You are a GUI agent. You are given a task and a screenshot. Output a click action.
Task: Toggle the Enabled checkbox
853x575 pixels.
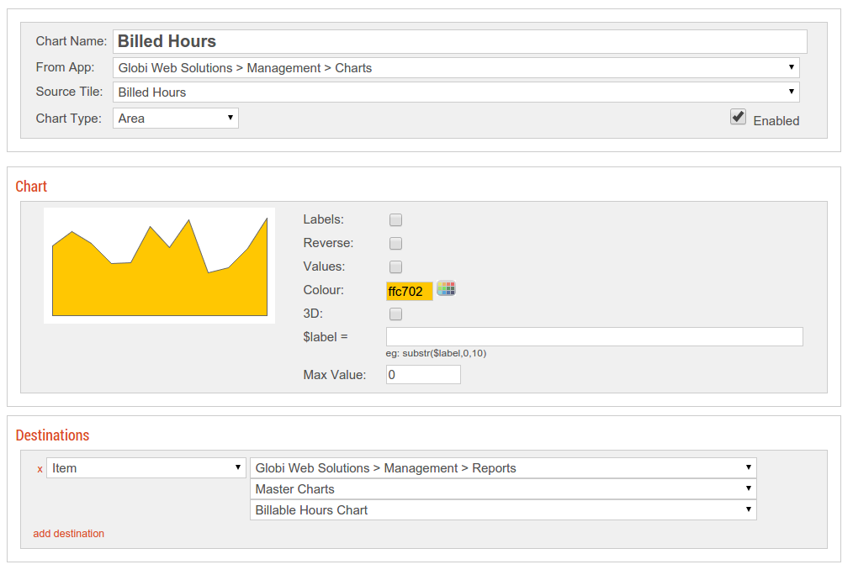tap(738, 117)
